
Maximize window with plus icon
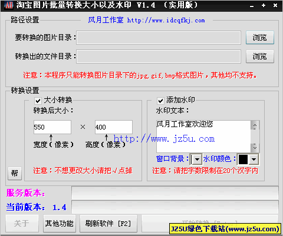[264, 5]
